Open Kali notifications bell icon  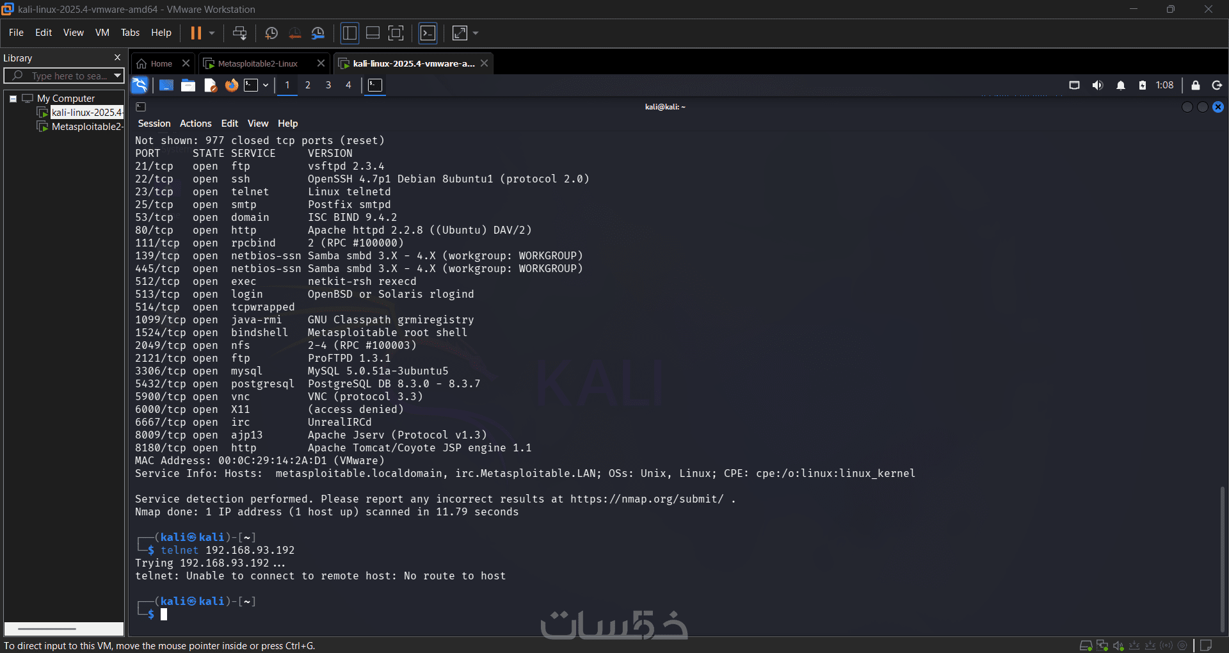point(1121,85)
